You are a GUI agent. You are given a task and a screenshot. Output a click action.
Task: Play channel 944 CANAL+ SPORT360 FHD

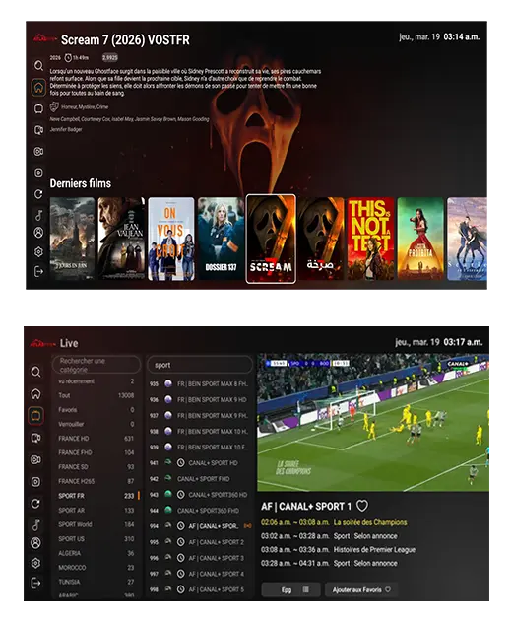pos(200,511)
